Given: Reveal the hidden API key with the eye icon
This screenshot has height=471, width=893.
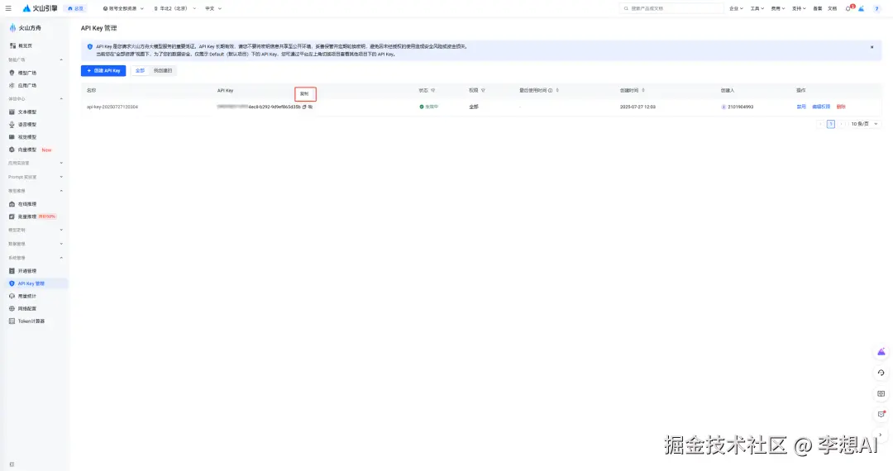Looking at the screenshot, I should click(310, 107).
